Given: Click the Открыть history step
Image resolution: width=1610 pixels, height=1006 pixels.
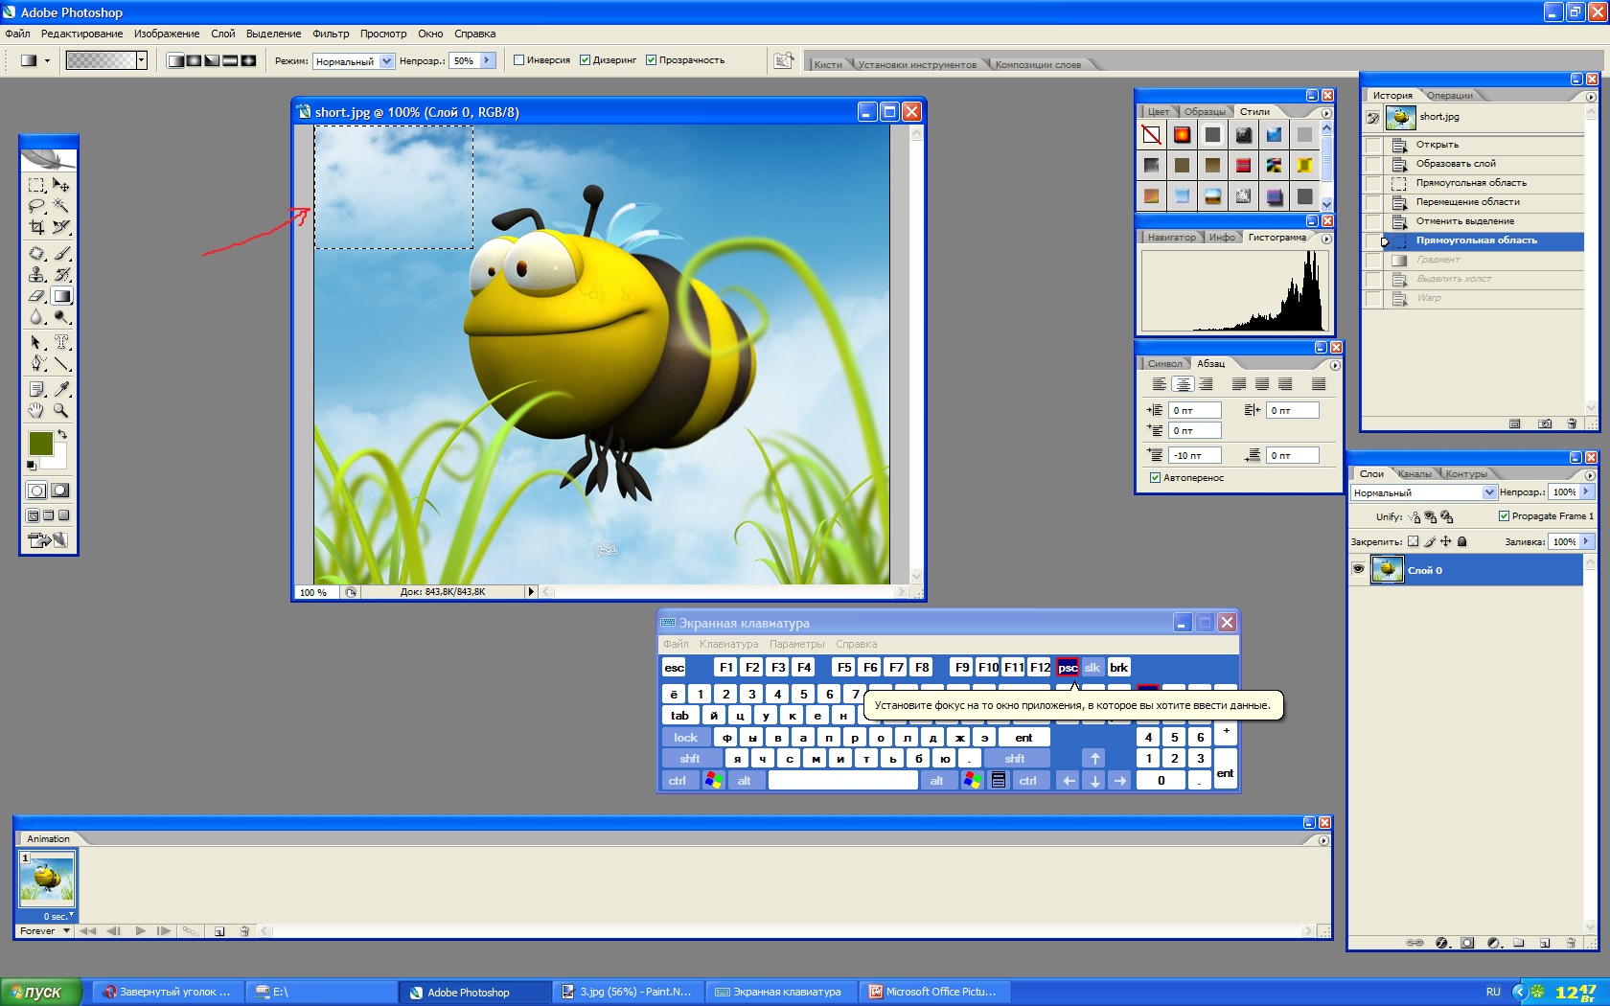Looking at the screenshot, I should 1437,145.
